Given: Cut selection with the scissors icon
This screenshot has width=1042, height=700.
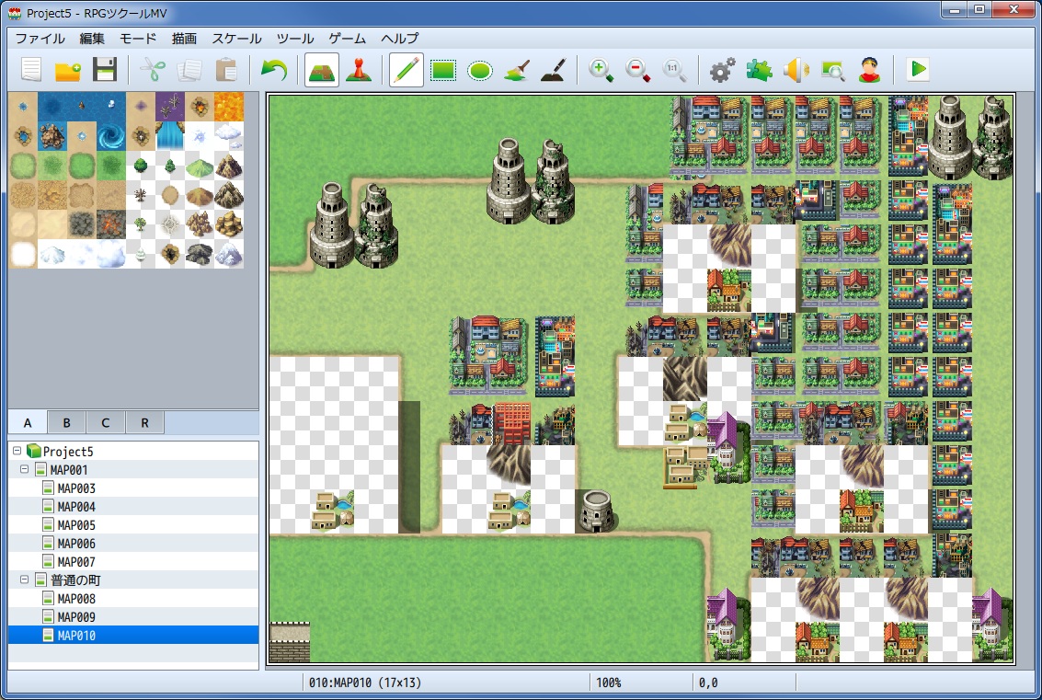Looking at the screenshot, I should pyautogui.click(x=153, y=69).
